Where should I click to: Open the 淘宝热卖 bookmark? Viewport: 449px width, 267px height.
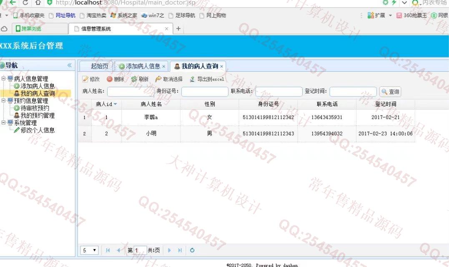[x=93, y=15]
